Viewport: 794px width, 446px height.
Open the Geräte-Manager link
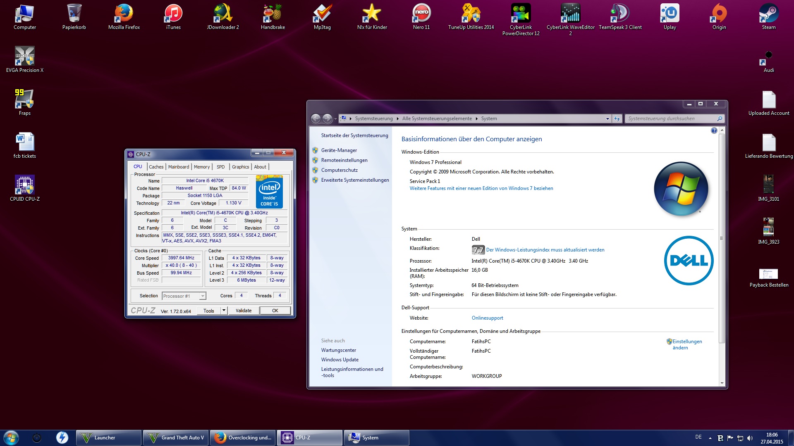tap(339, 150)
